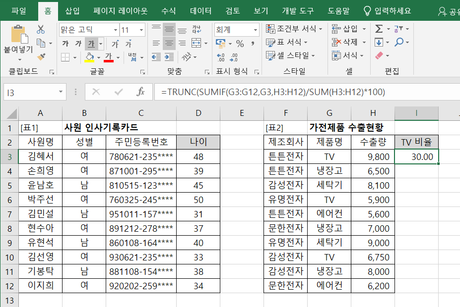Click the 셀 스타일 button
The height and width of the screenshot is (307, 460).
click(x=291, y=55)
